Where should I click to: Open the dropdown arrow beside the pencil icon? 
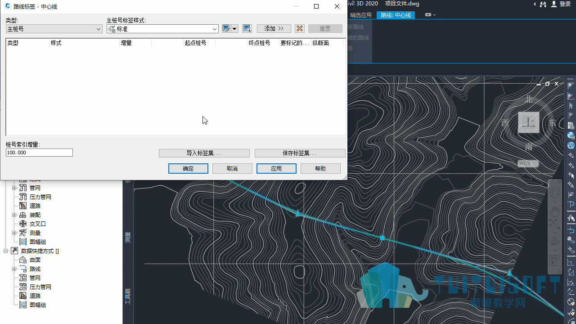(234, 29)
